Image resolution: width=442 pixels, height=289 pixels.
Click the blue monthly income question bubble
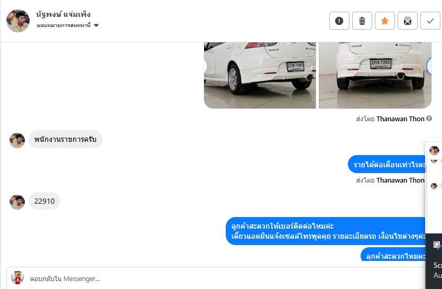point(387,164)
